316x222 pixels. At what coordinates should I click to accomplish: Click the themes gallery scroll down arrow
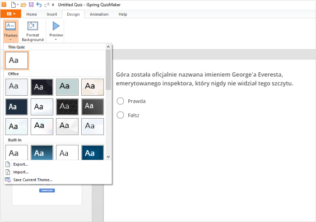pyautogui.click(x=108, y=157)
